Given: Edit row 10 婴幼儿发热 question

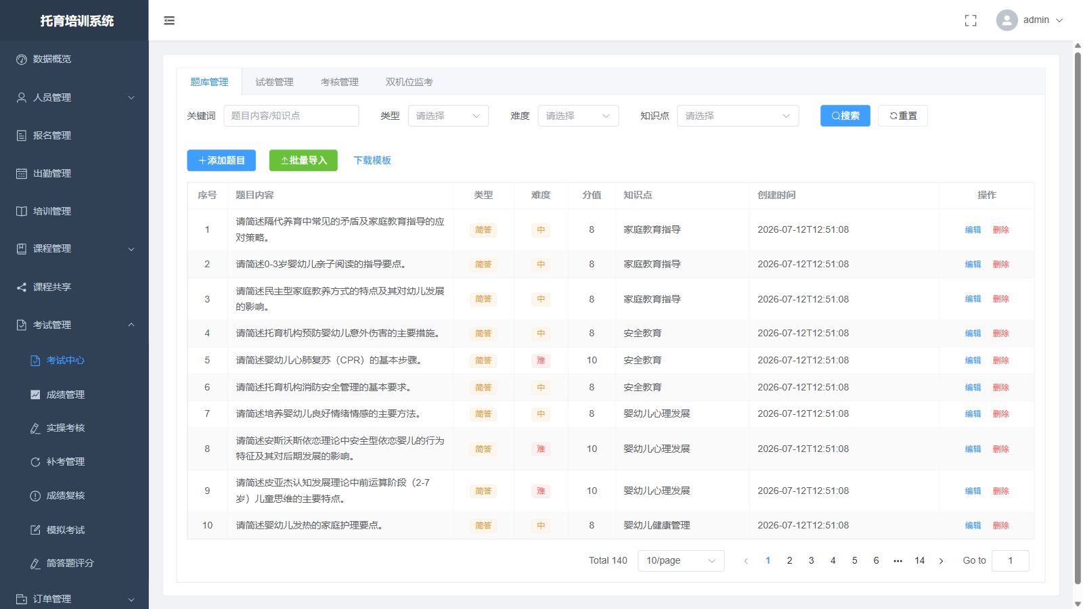Looking at the screenshot, I should pyautogui.click(x=973, y=526).
